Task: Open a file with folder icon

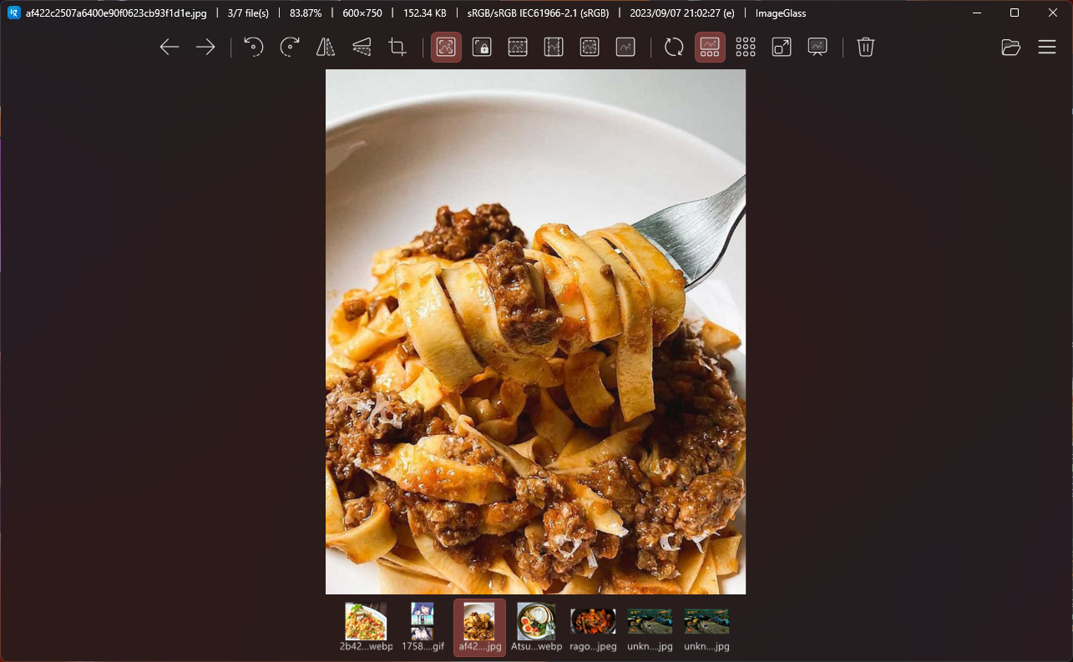Action: [x=1011, y=48]
